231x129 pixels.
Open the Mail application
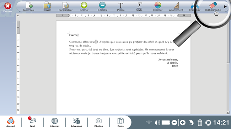coord(33,122)
